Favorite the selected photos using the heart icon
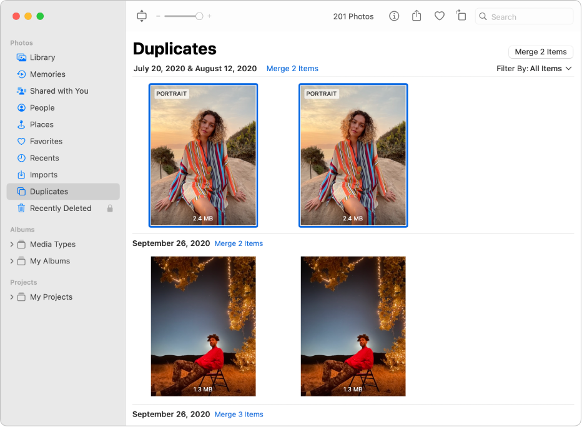This screenshot has width=582, height=427. coord(439,16)
